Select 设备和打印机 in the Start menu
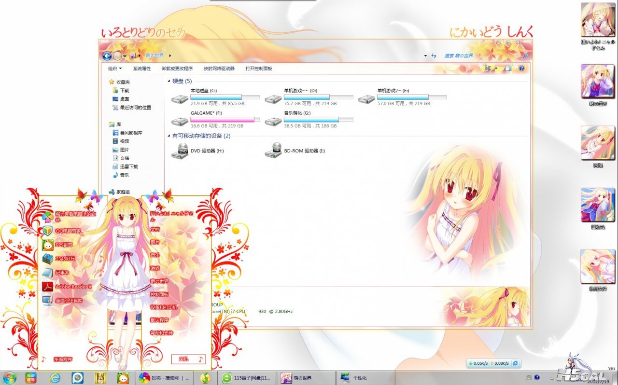The width and height of the screenshot is (618, 385). coord(164,307)
